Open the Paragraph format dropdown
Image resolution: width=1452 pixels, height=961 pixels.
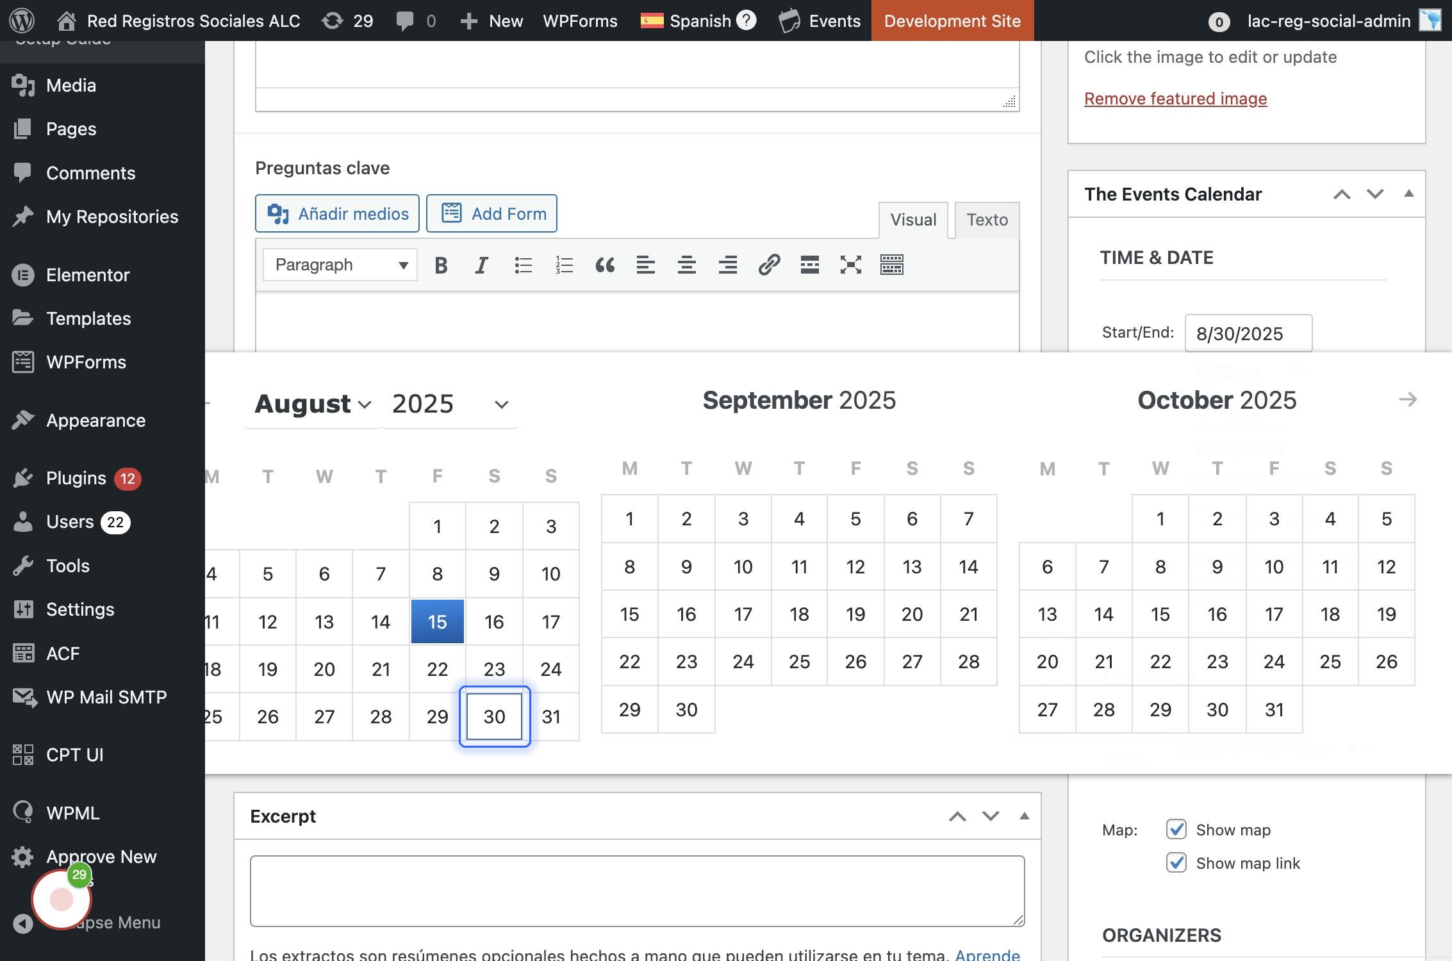point(340,265)
